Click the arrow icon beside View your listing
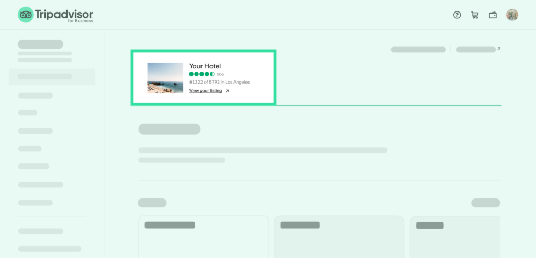Viewport: 536px width, 258px height. click(227, 91)
